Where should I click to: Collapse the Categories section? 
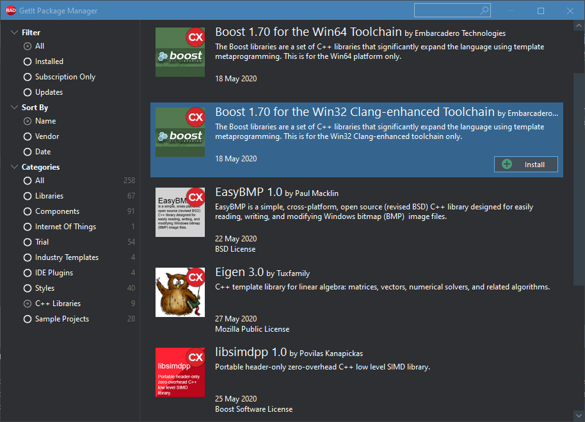pyautogui.click(x=14, y=167)
